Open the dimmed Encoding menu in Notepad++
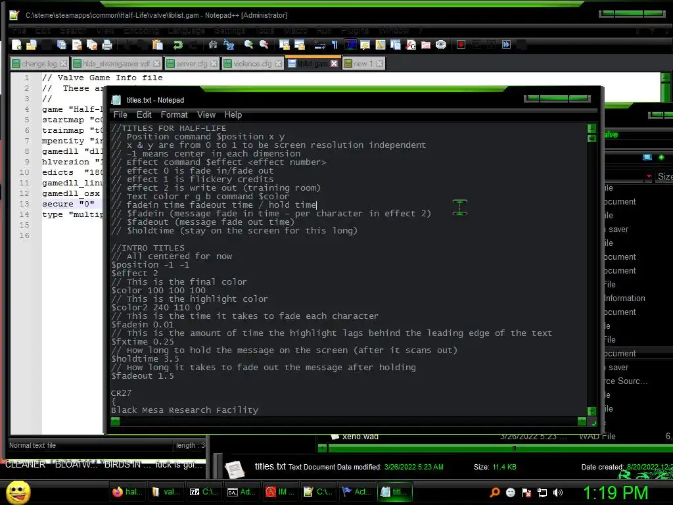This screenshot has height=505, width=673. [x=141, y=30]
